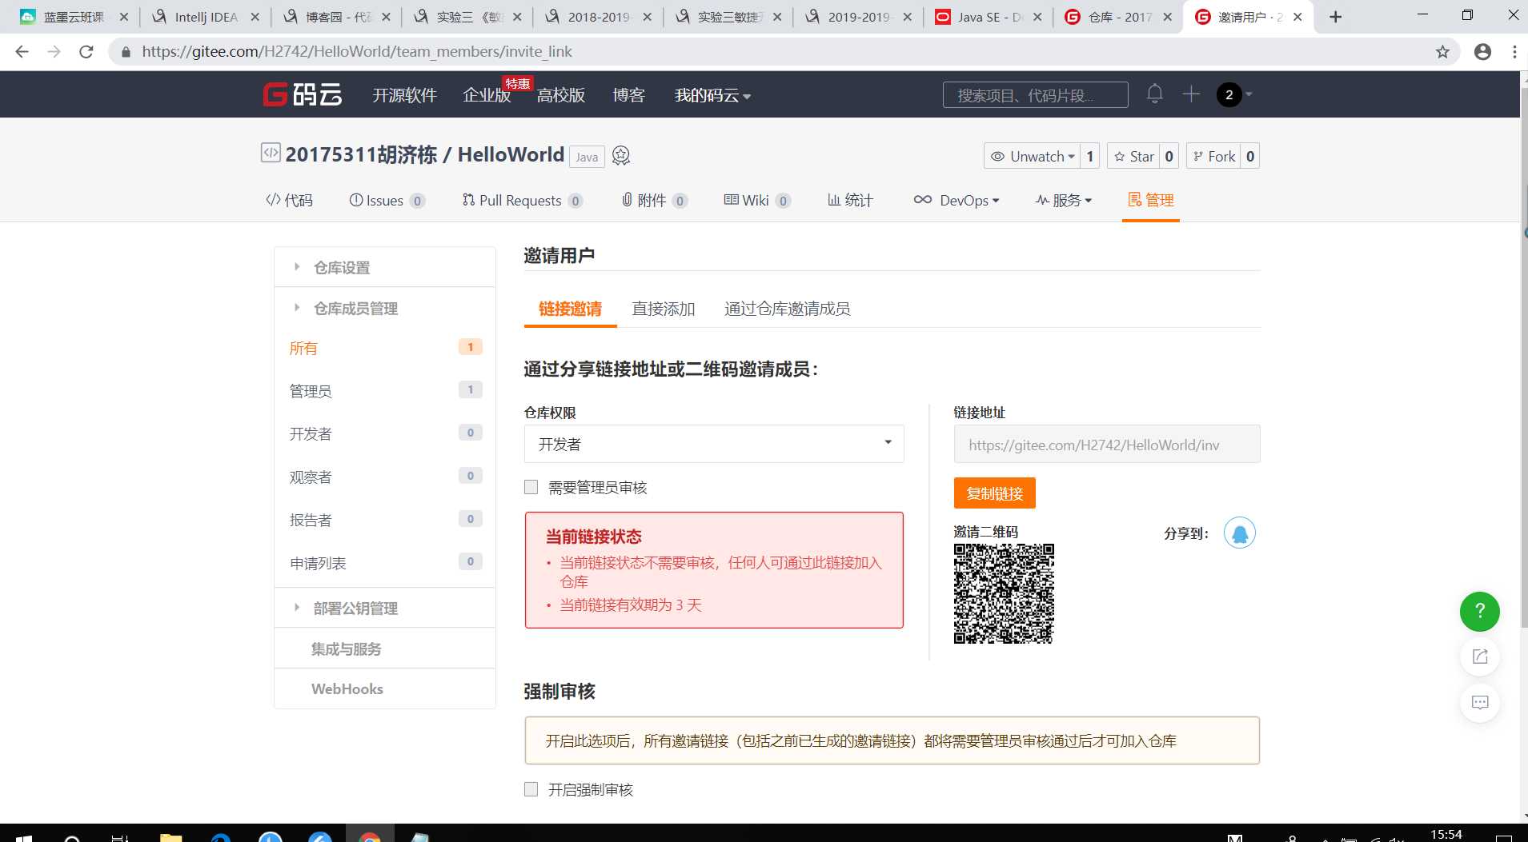
Task: Open the floating help question mark
Action: click(x=1478, y=612)
